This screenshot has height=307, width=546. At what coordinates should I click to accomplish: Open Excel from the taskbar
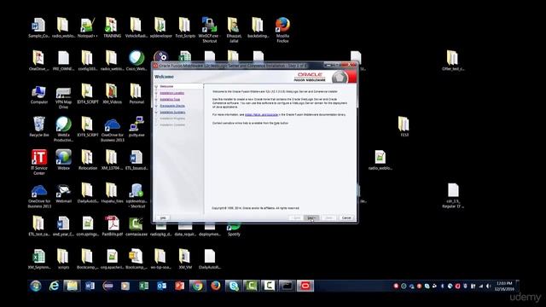point(143,286)
